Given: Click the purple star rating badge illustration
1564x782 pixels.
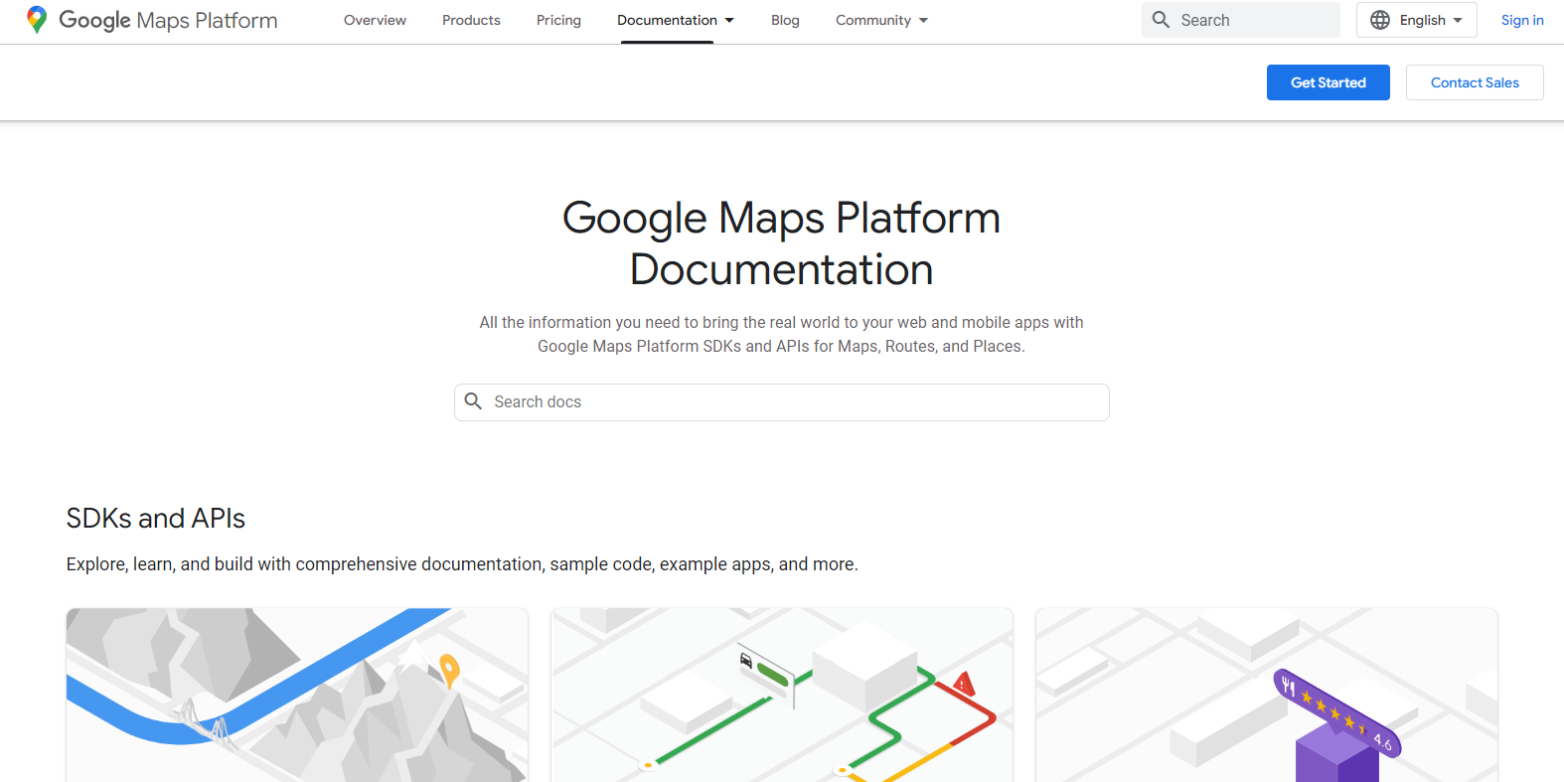Looking at the screenshot, I should [x=1337, y=713].
